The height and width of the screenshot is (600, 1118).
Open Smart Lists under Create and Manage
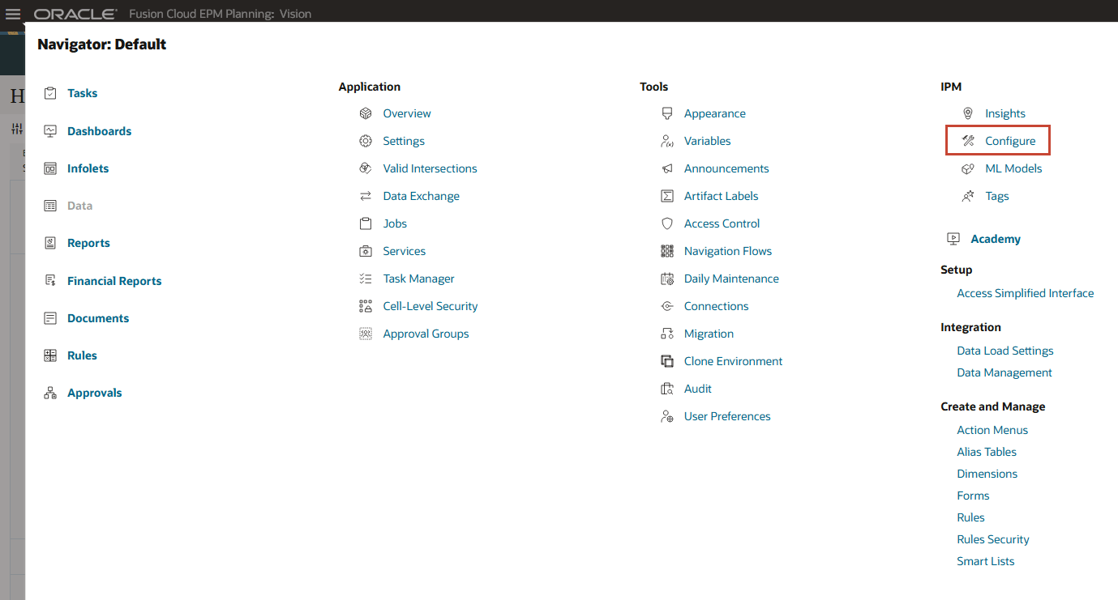tap(985, 560)
